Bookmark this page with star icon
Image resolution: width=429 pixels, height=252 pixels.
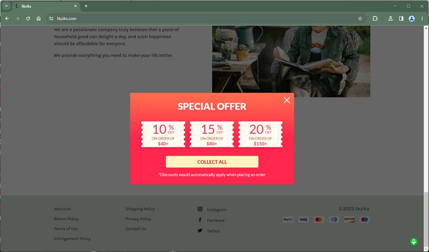click(360, 19)
